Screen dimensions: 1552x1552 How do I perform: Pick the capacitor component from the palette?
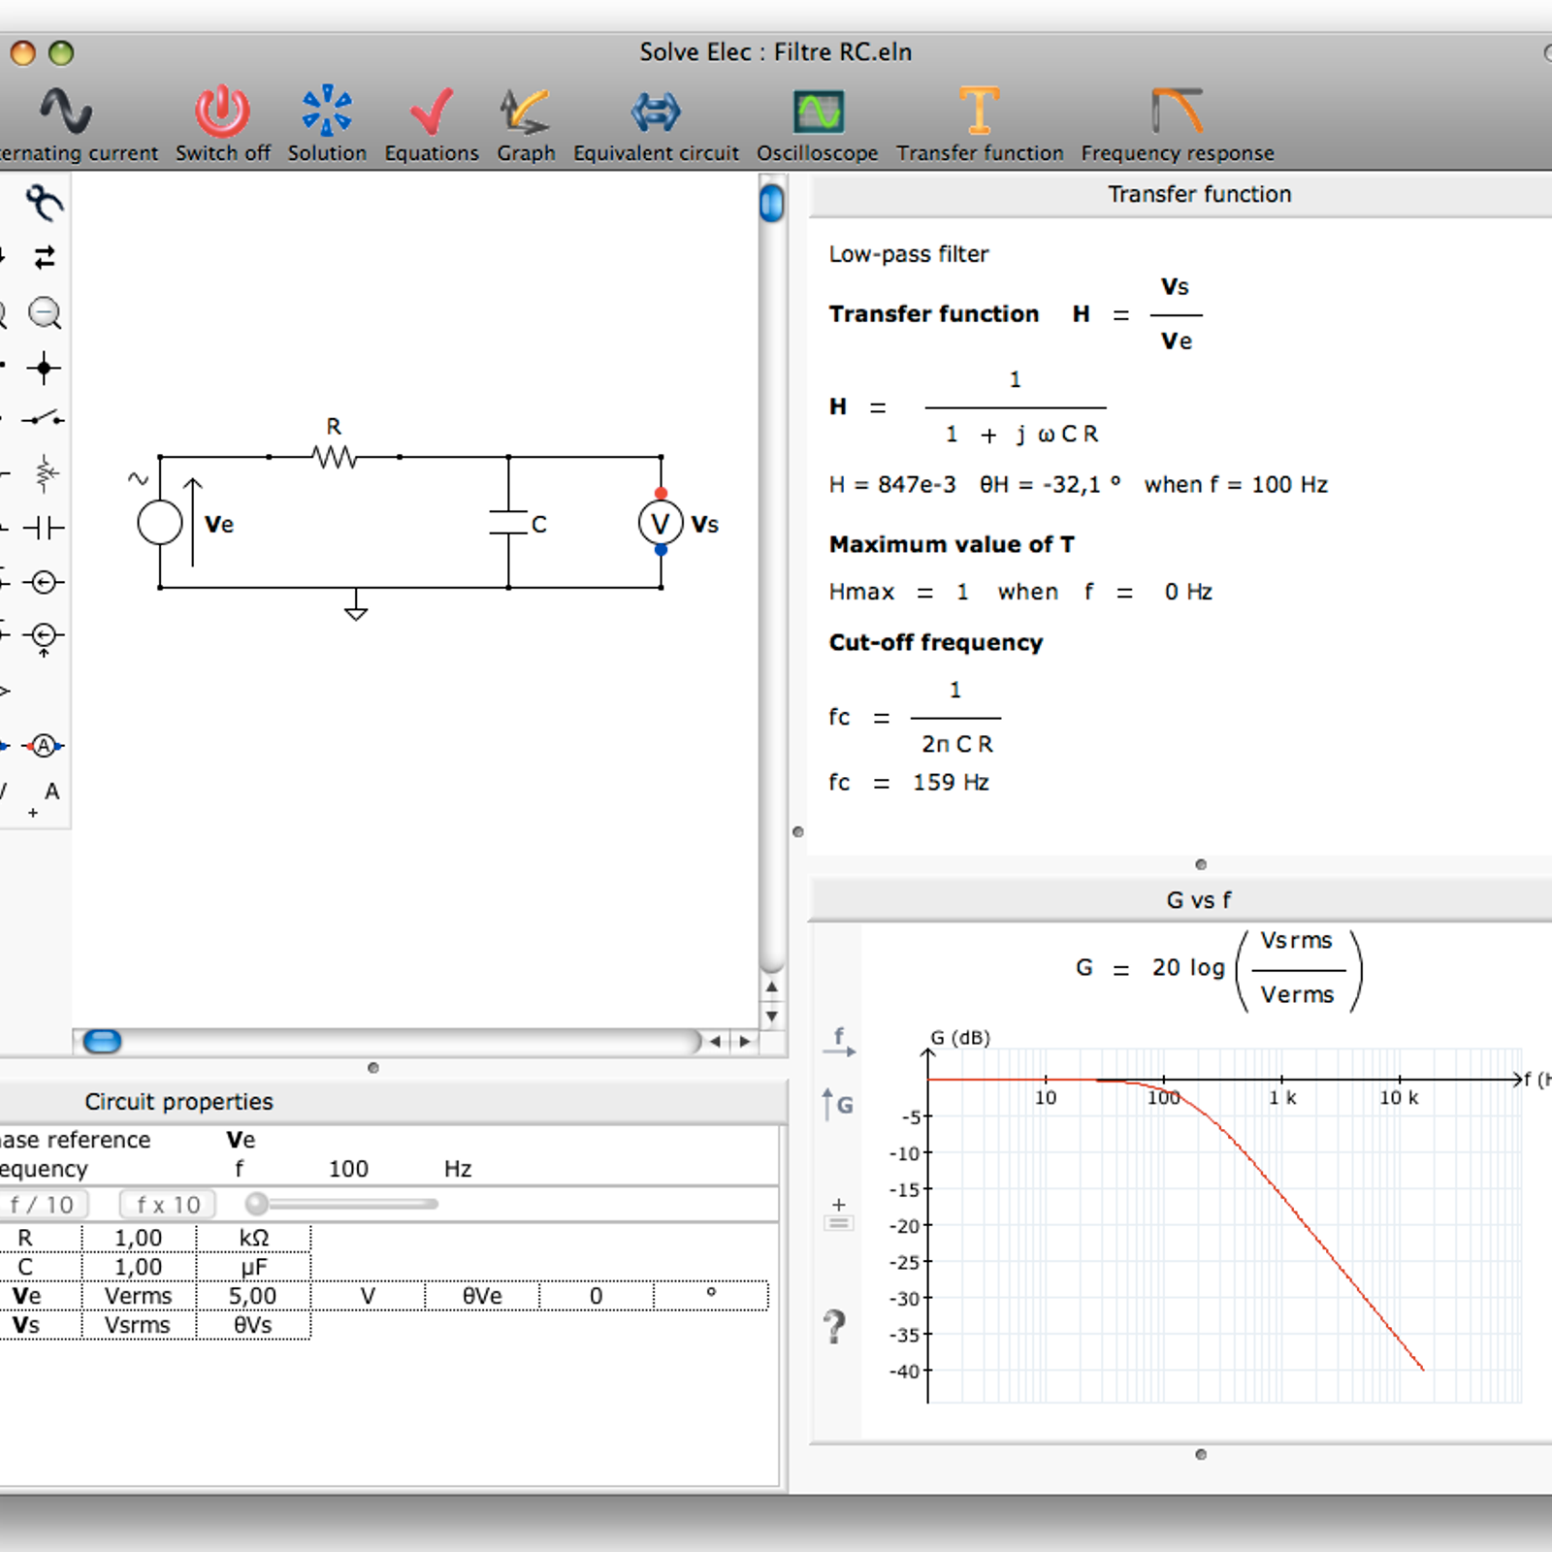tap(44, 528)
